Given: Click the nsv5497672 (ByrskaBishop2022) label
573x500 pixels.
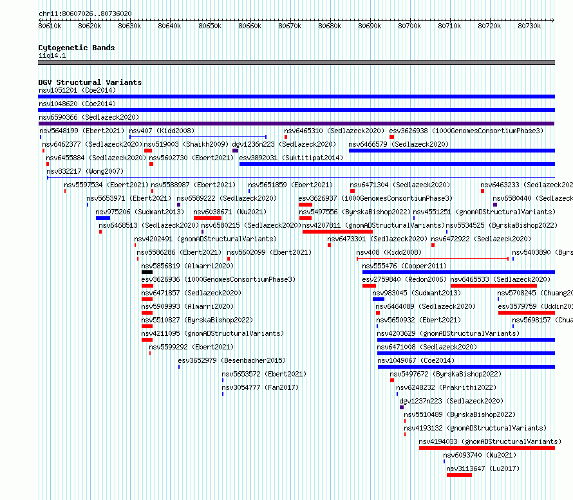Looking at the screenshot, I should click(446, 374).
